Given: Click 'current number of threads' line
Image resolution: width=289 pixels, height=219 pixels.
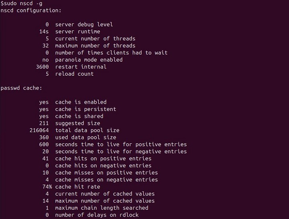Looking at the screenshot, I should [x=95, y=39].
